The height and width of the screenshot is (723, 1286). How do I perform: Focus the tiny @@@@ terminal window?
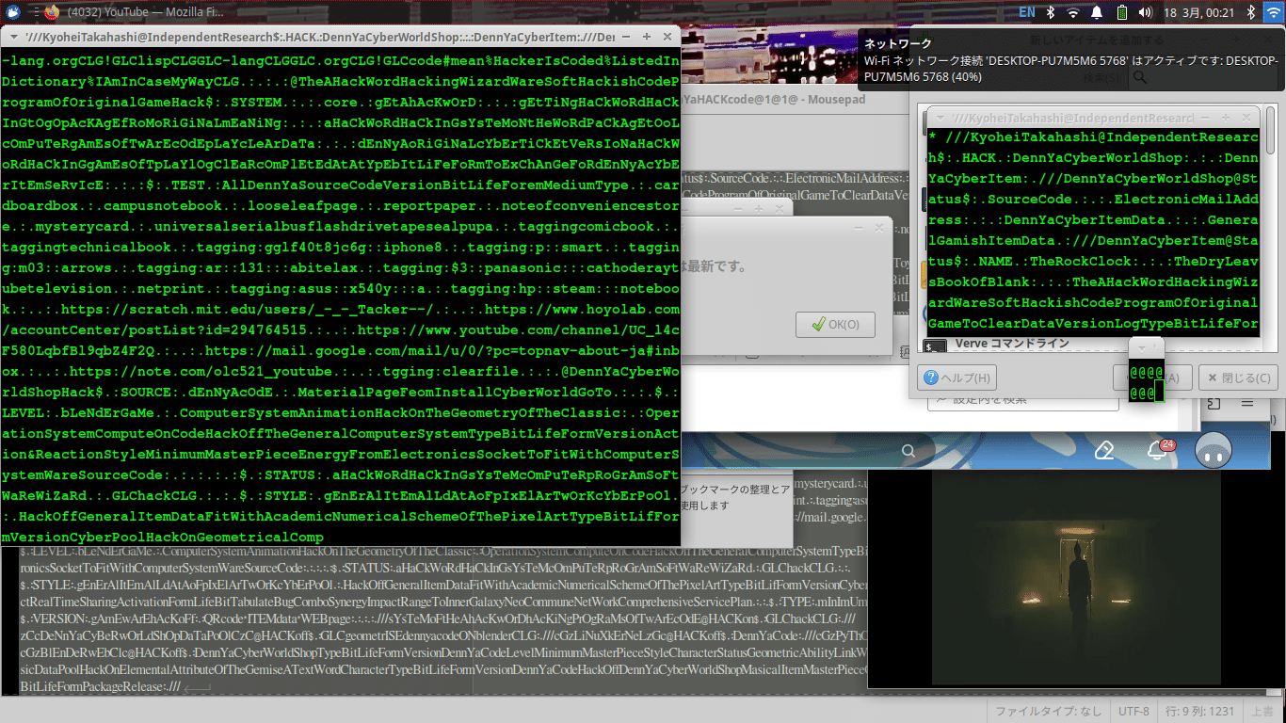1149,381
